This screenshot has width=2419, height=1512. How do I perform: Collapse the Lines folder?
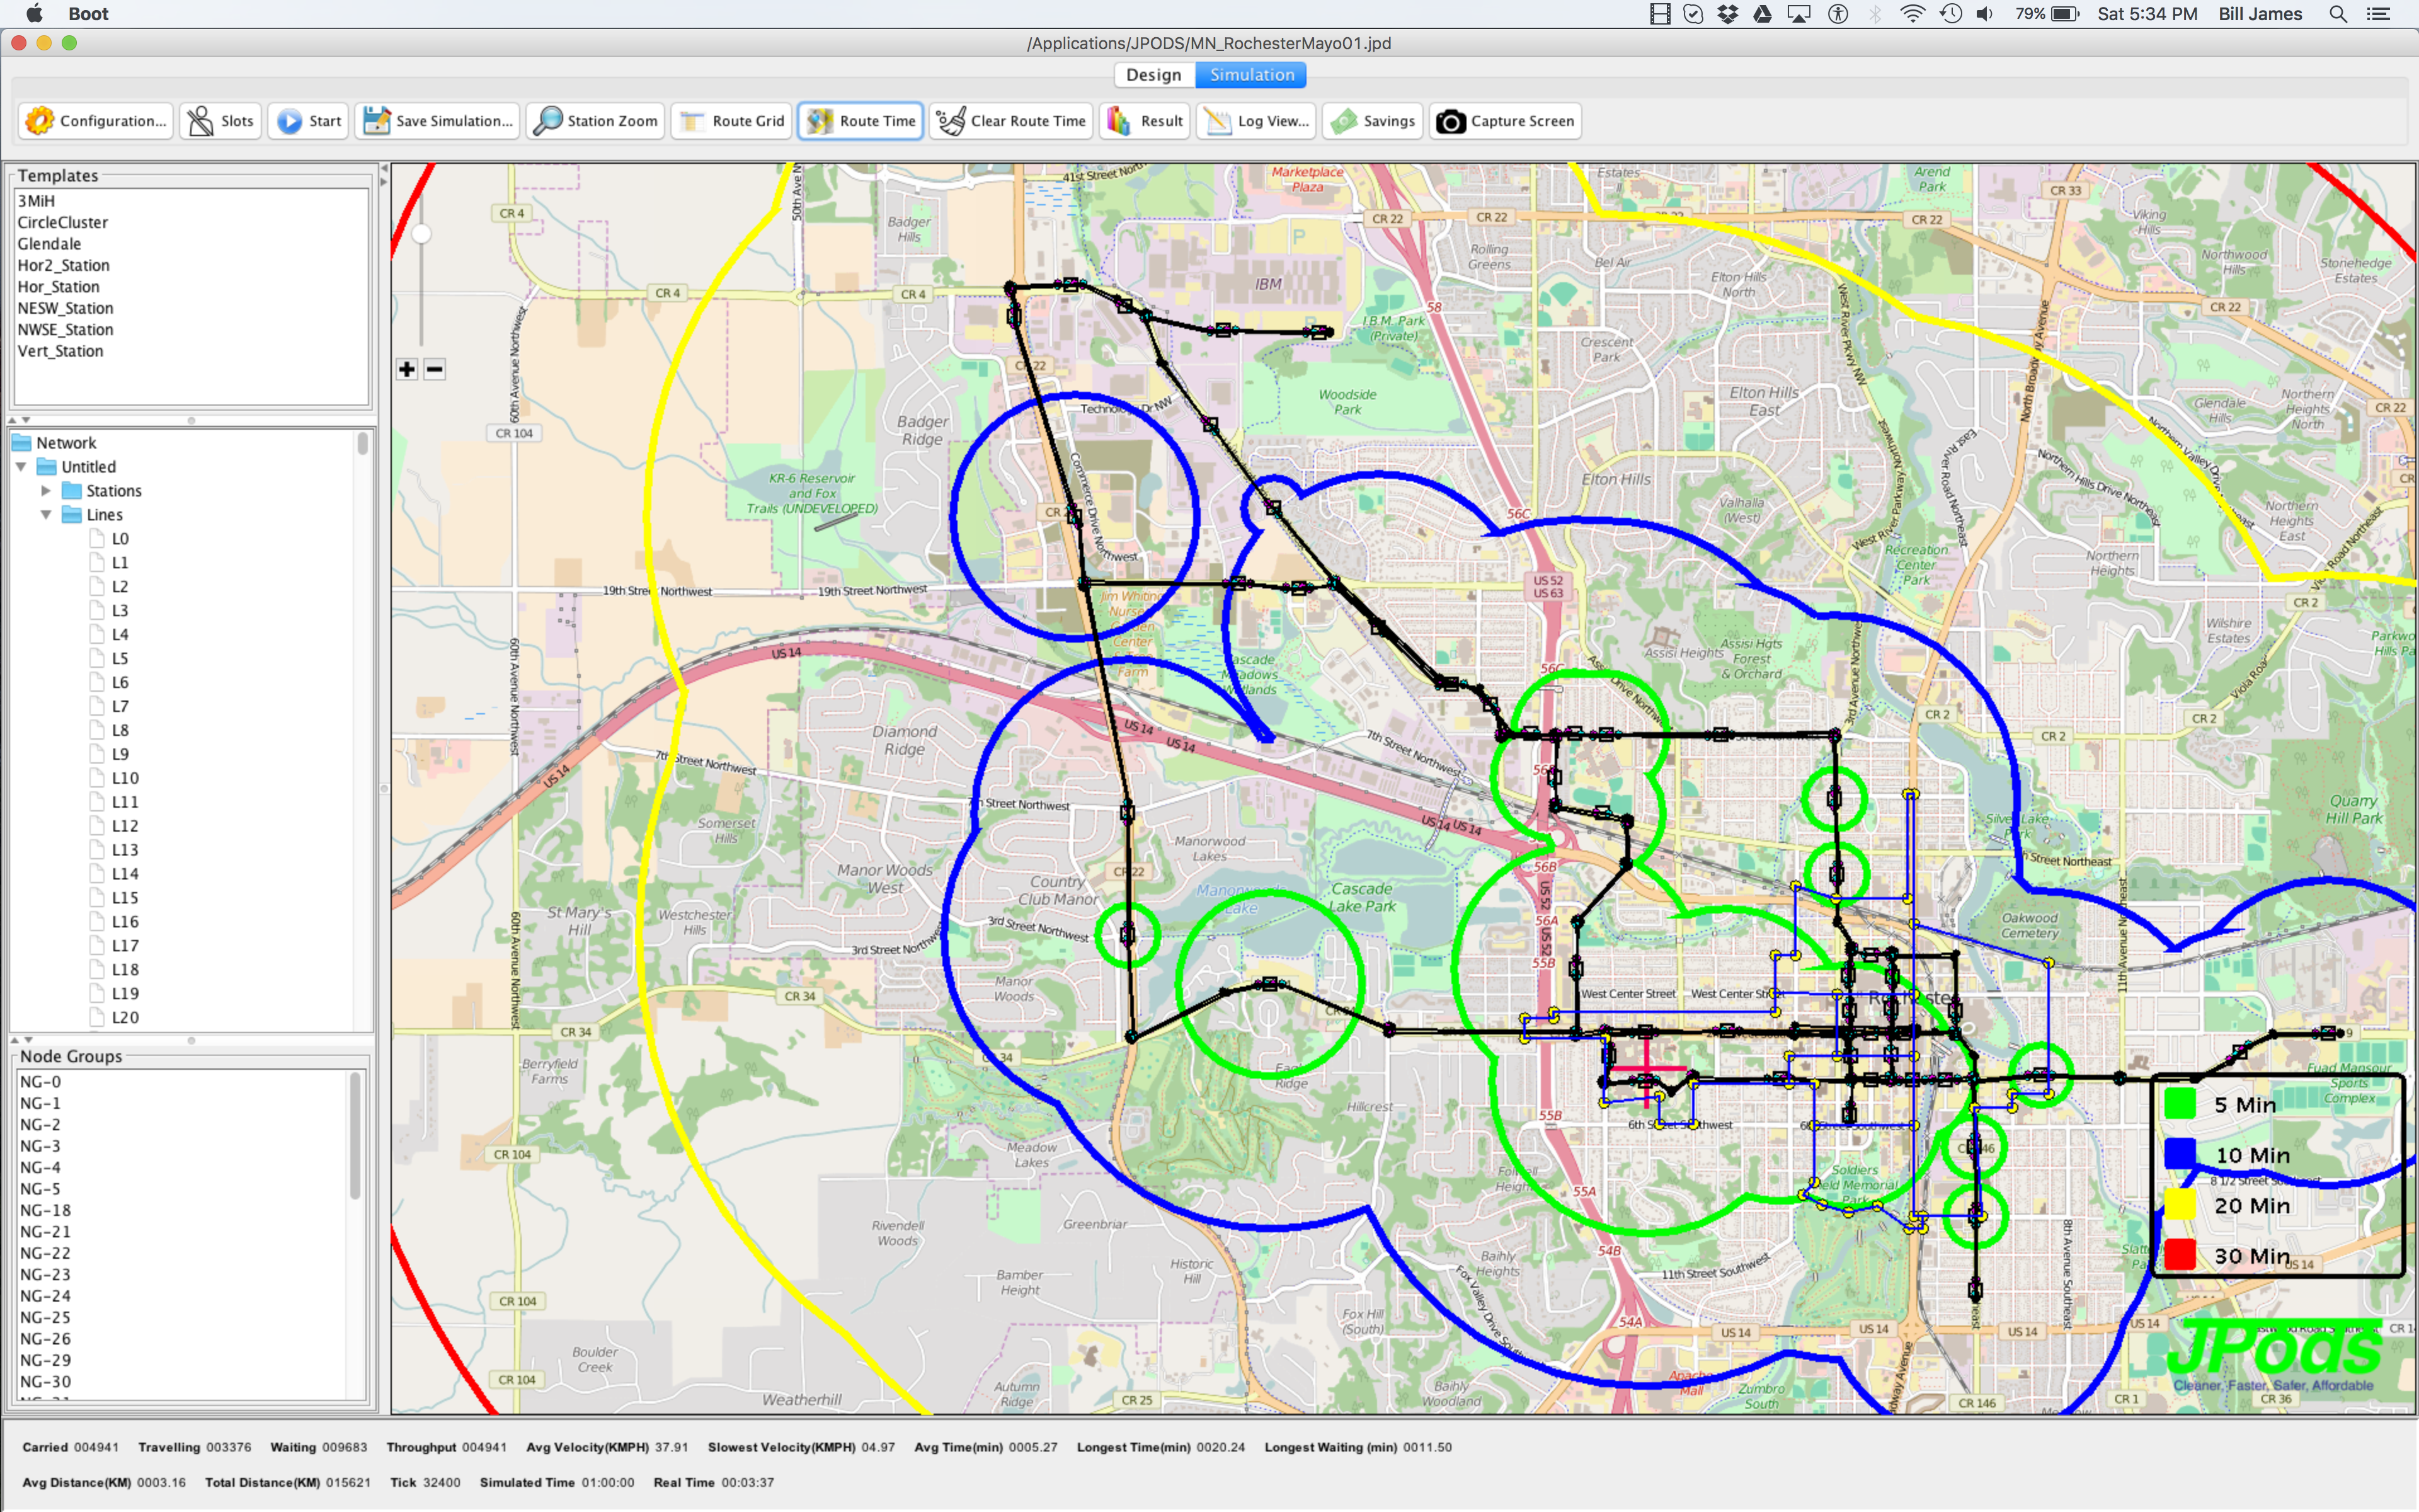46,515
